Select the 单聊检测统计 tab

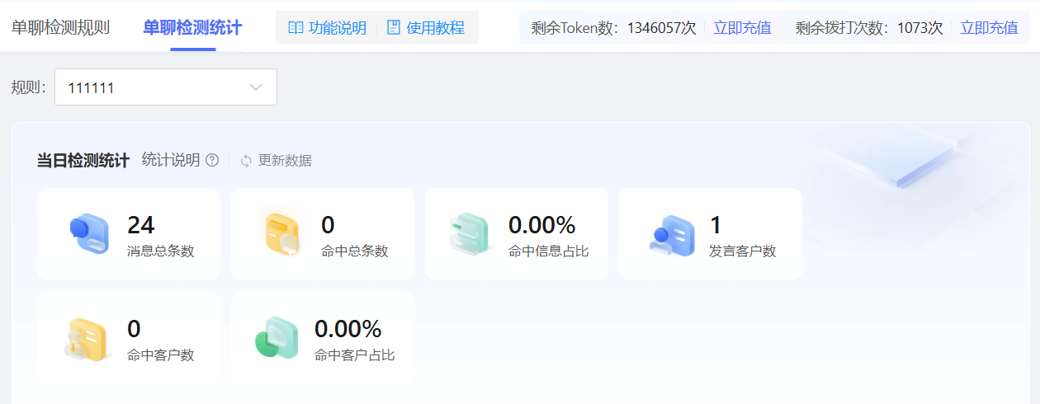(192, 28)
